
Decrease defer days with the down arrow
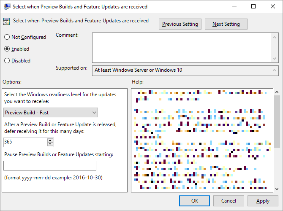pyautogui.click(x=50, y=144)
